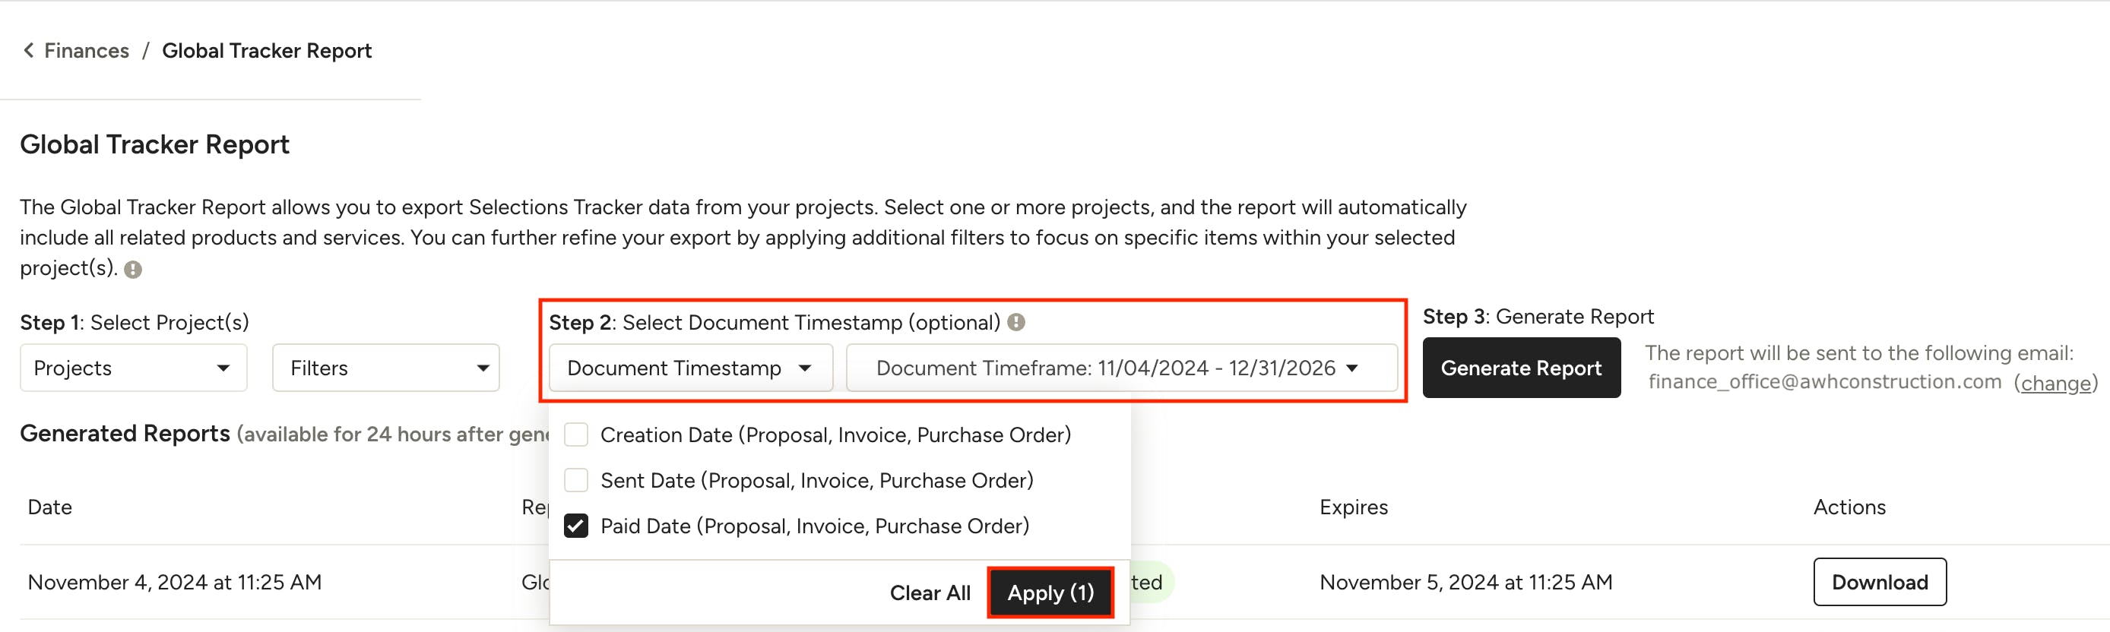Click the change email link
Viewport: 2110px width, 632px height.
pyautogui.click(x=2055, y=383)
